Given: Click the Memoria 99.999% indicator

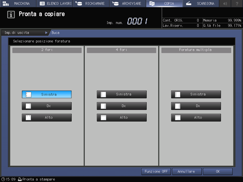Looking at the screenshot, I should pos(222,20).
